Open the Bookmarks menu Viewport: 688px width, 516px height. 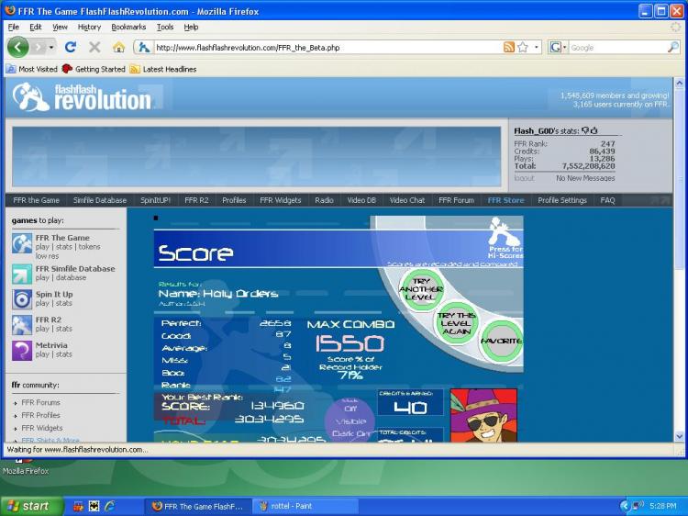[128, 28]
